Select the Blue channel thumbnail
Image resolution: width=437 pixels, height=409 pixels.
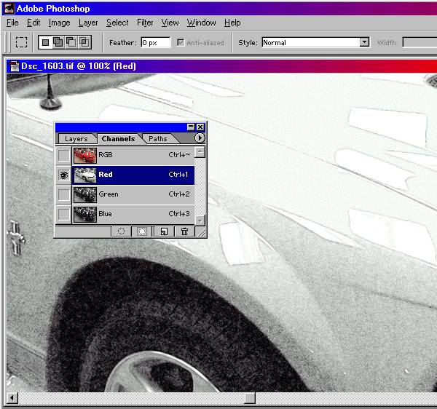85,214
